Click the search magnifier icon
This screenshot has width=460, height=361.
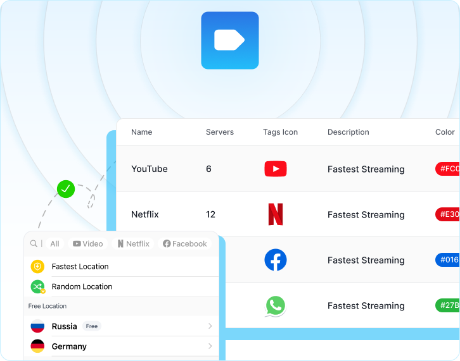(x=34, y=243)
